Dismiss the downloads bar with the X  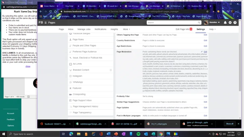pos(238,124)
